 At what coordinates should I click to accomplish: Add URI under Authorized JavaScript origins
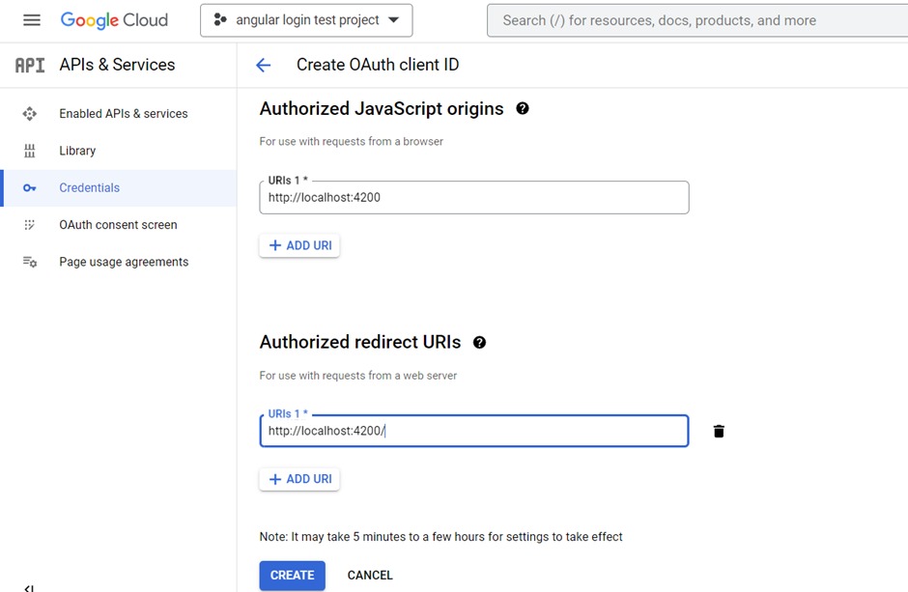[299, 245]
